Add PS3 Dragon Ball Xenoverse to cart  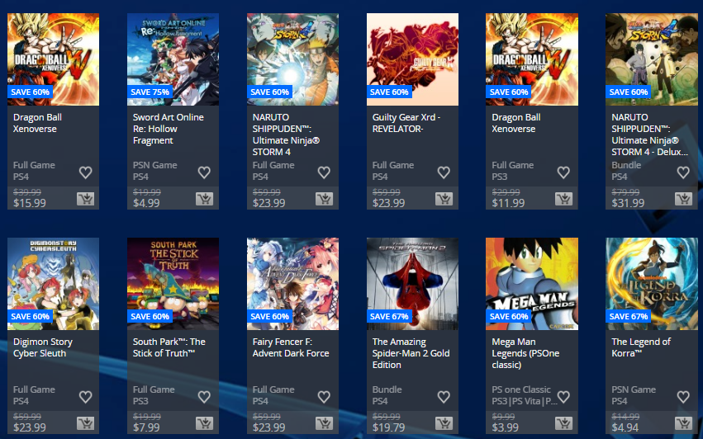pos(563,199)
